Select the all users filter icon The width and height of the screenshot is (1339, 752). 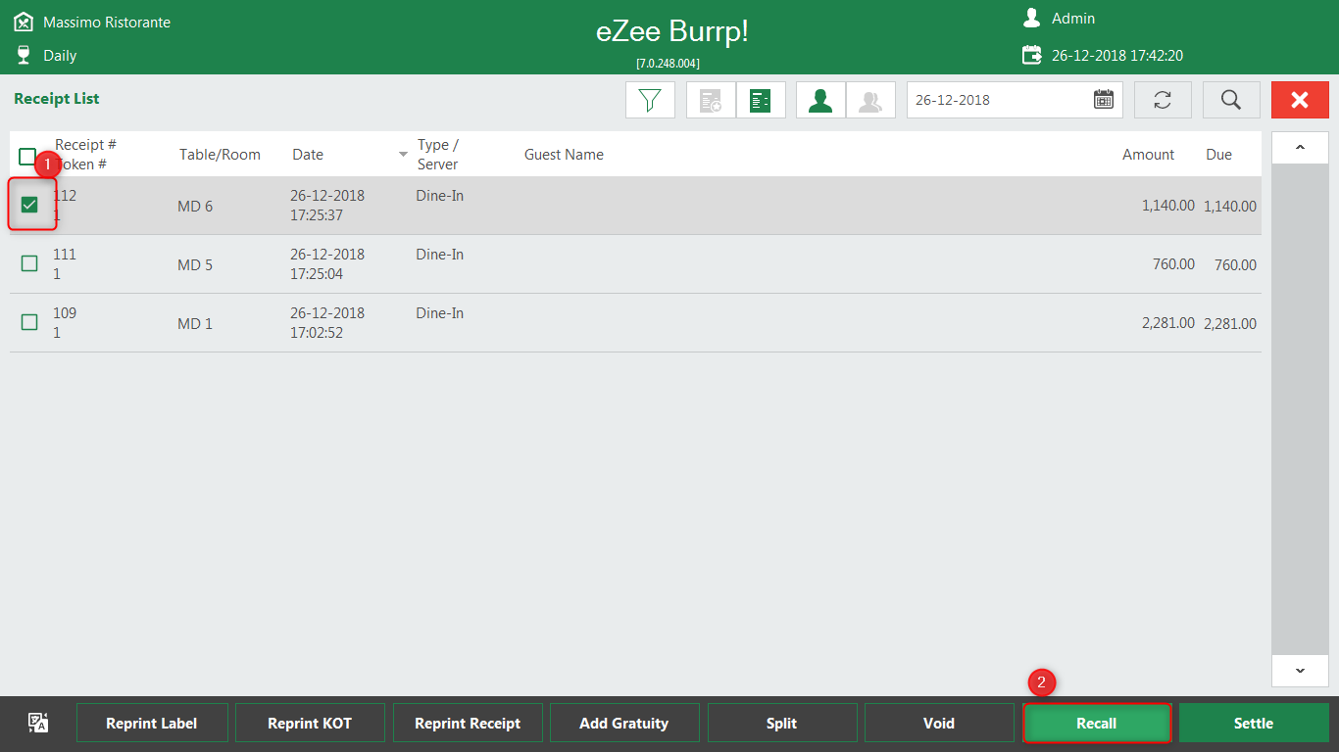[870, 100]
